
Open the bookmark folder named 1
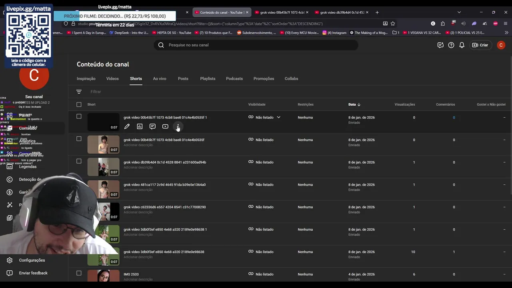coord(396,33)
